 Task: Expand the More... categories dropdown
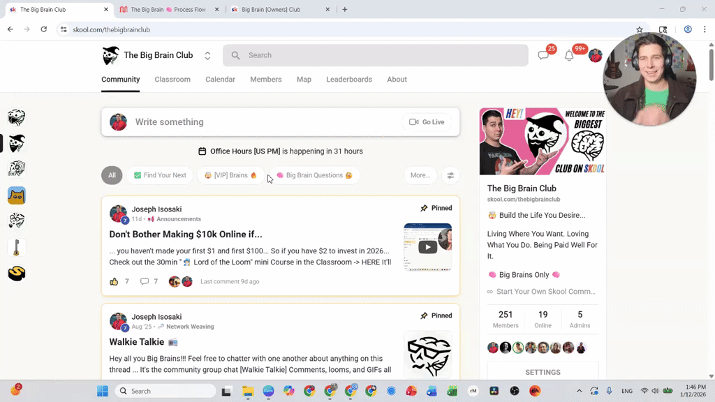pos(420,175)
